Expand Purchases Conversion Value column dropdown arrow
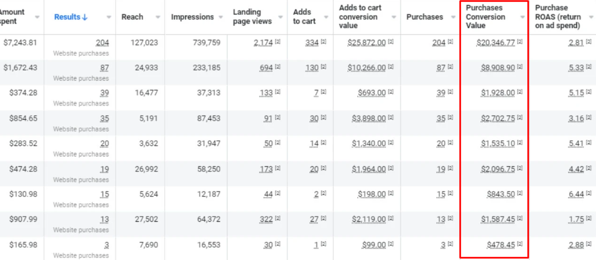 523,17
